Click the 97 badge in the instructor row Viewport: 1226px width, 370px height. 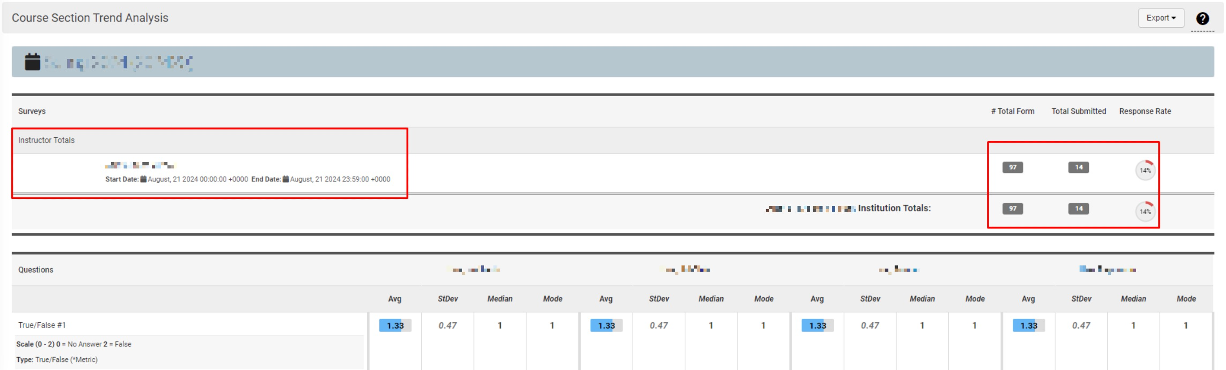tap(1012, 167)
